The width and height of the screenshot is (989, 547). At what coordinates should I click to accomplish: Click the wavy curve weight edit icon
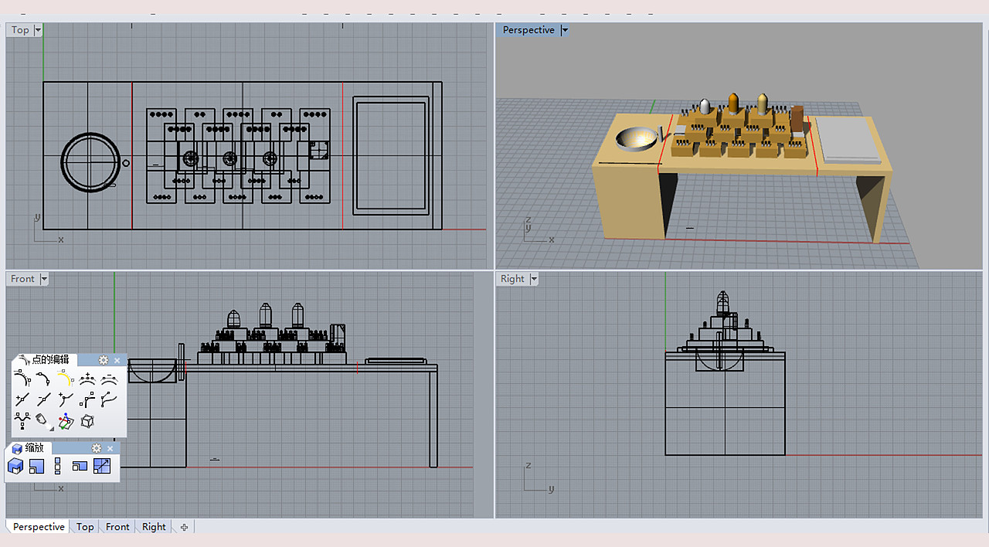pos(22,421)
